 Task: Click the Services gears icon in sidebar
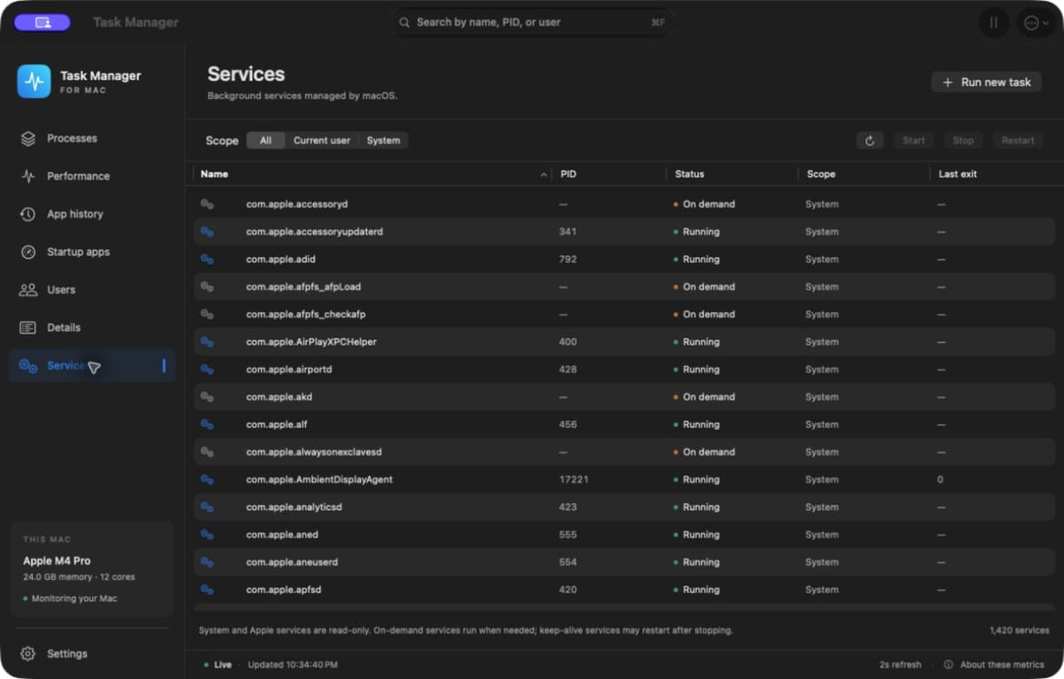click(28, 366)
